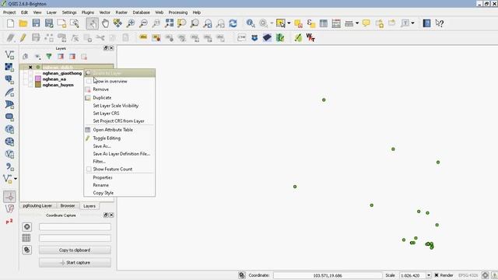Click the Map Tips speech bubble icon
The height and width of the screenshot is (280, 498).
(366, 23)
